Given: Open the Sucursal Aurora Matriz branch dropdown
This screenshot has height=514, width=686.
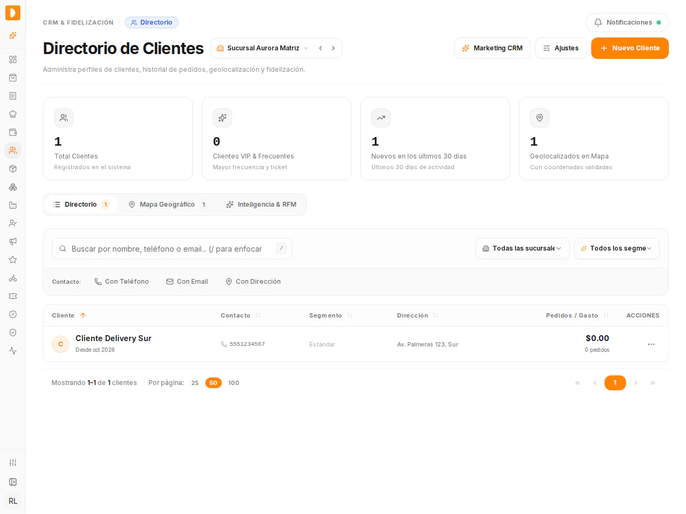Looking at the screenshot, I should click(263, 48).
